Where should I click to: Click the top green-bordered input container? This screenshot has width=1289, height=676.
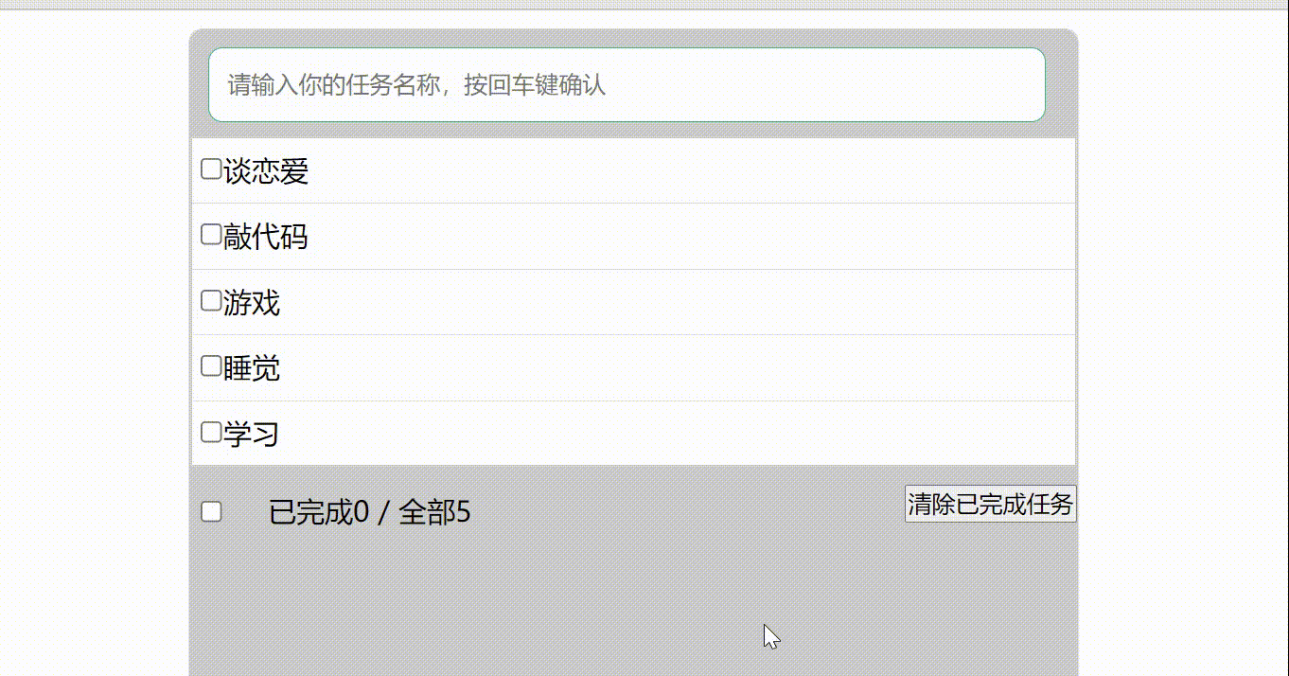(x=629, y=86)
